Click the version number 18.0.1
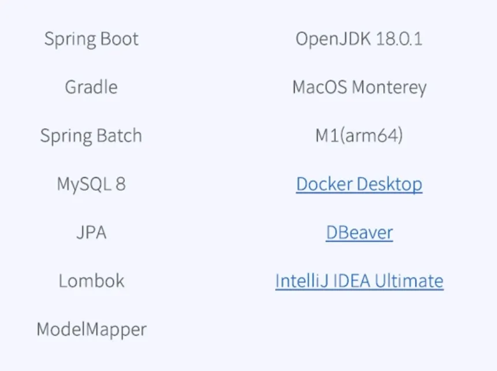Screen dimensions: 497x371 pyautogui.click(x=399, y=39)
